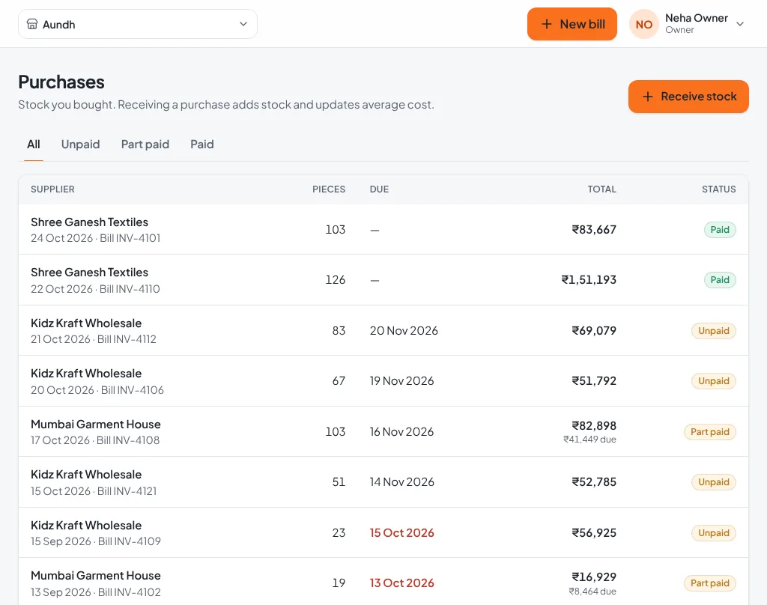This screenshot has width=767, height=605.
Task: Open Shree Ganesh Textiles bill INV-4101 row
Action: tap(383, 229)
